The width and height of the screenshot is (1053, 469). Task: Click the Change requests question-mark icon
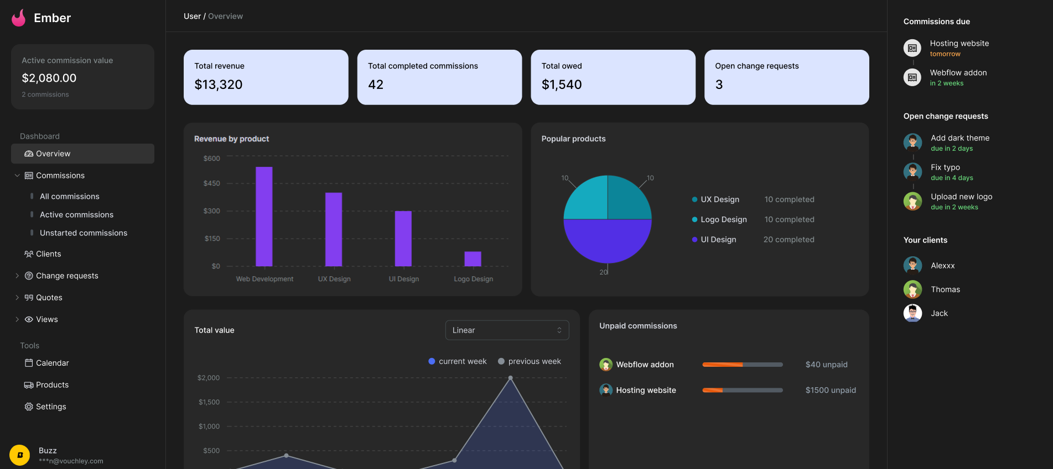coord(29,276)
